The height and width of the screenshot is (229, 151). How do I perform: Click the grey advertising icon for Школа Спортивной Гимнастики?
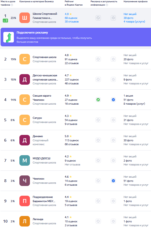pos(98,18)
